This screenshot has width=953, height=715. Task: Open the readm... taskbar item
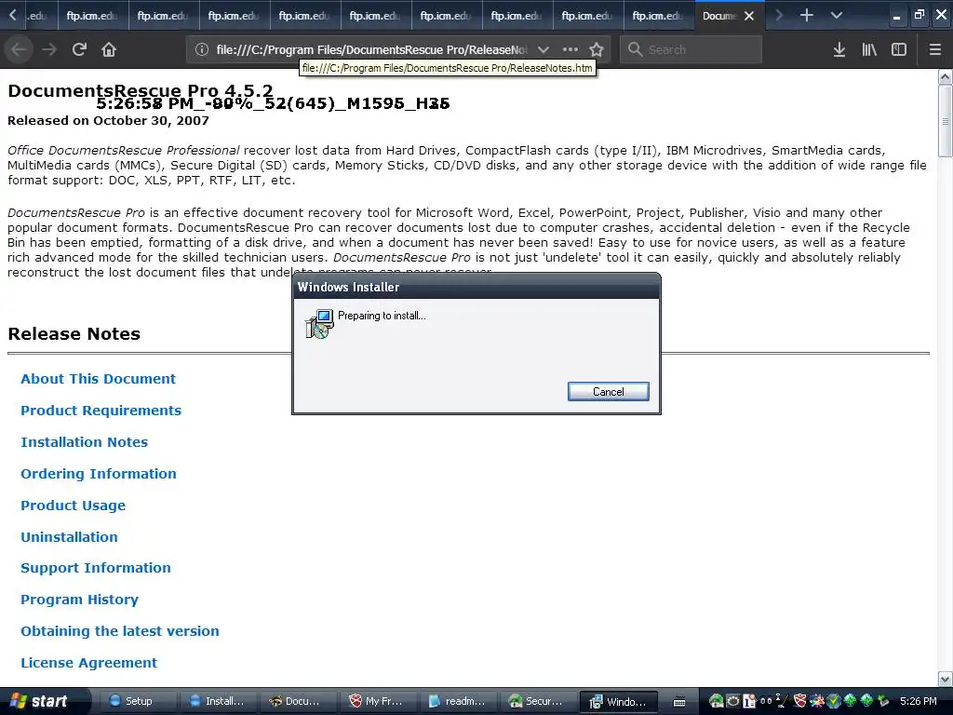[458, 701]
